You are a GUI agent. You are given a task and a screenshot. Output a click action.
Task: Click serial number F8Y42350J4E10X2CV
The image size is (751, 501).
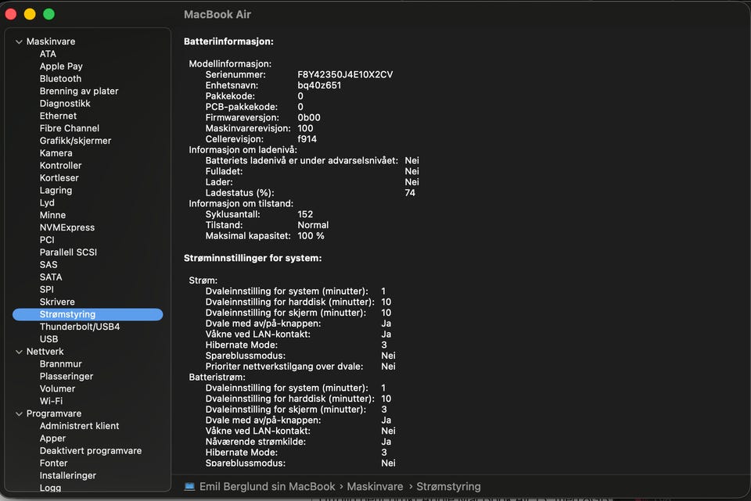click(x=345, y=75)
